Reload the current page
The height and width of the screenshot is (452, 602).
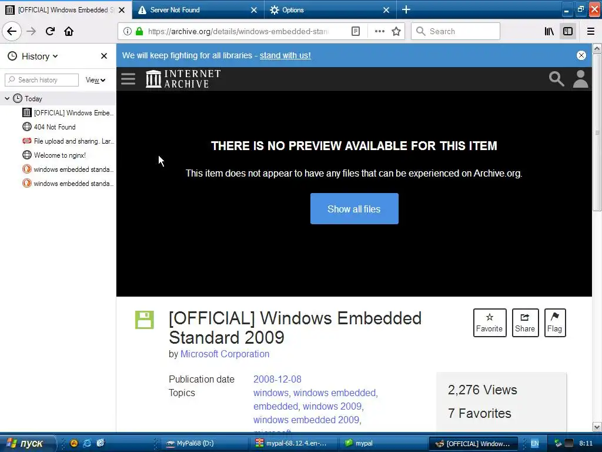point(51,31)
